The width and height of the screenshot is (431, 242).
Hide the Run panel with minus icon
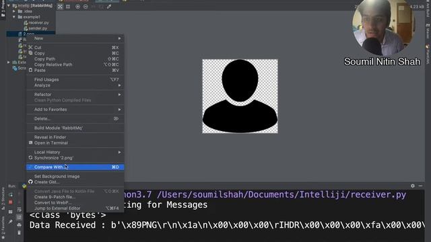(420, 186)
